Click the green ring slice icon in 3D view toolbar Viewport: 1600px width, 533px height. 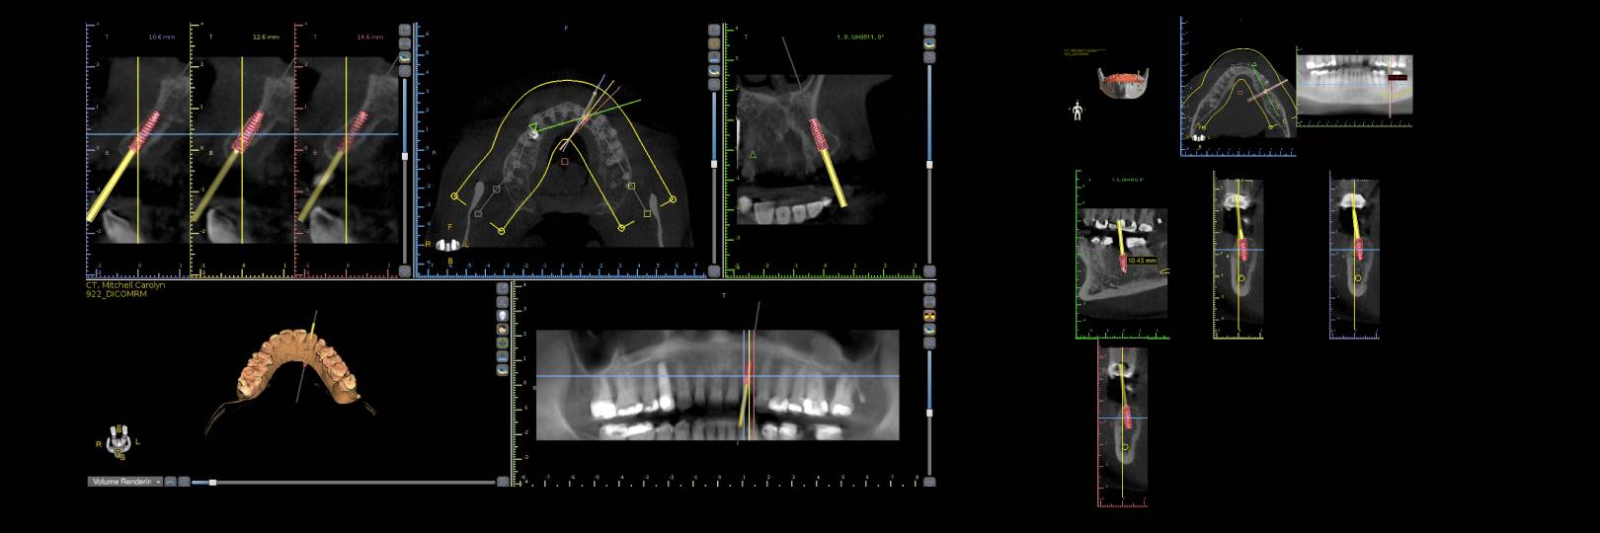(x=503, y=343)
